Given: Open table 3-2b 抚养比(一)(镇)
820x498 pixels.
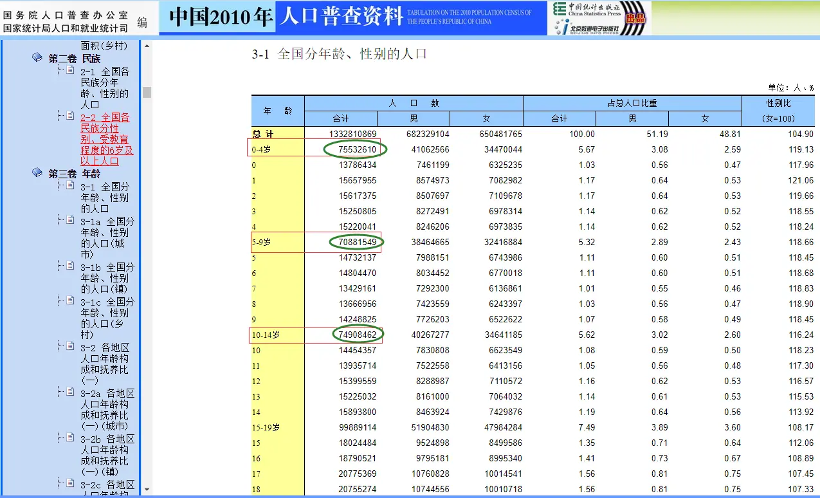Looking at the screenshot, I should pyautogui.click(x=107, y=455).
